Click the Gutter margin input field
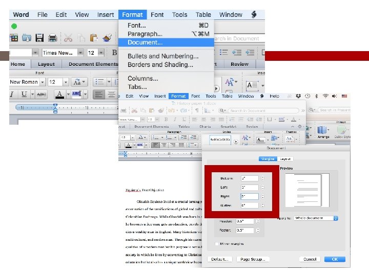The image size is (369, 276). pyautogui.click(x=250, y=205)
